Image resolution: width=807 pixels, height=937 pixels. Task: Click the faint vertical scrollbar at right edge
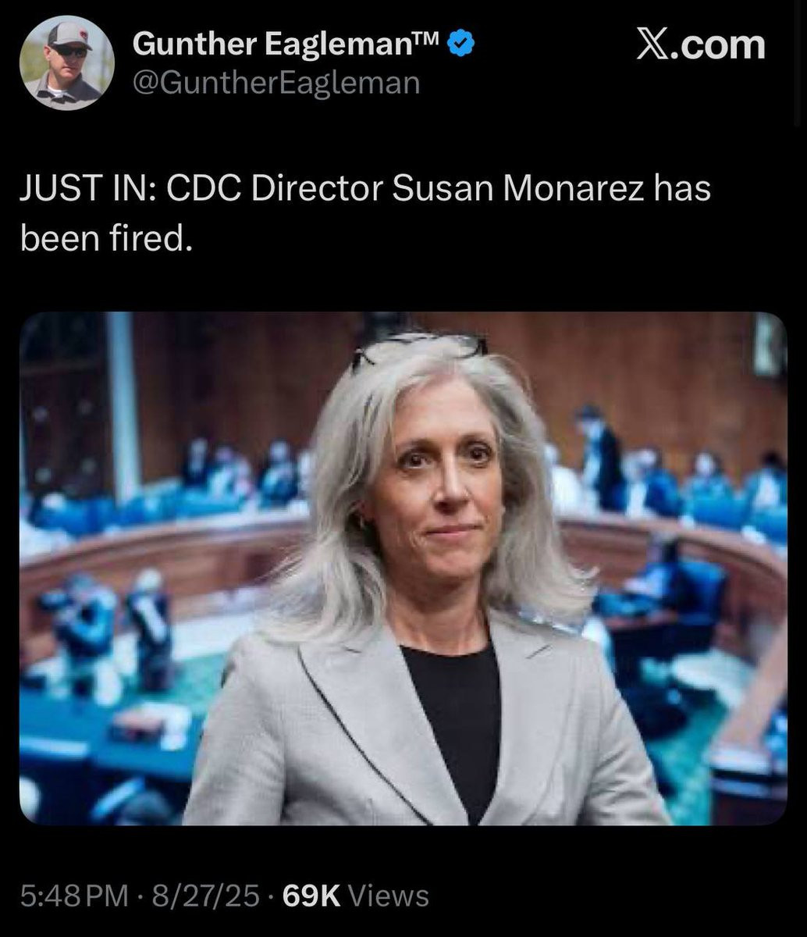tap(798, 62)
